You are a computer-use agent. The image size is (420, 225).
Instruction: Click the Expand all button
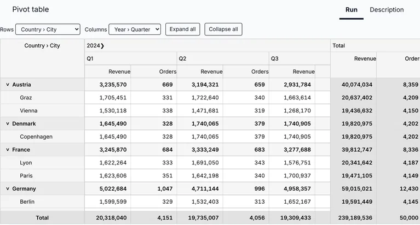(183, 29)
